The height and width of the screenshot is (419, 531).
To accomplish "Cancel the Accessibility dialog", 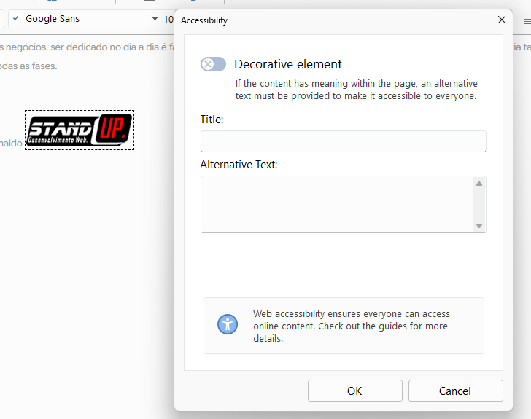I will pos(455,391).
